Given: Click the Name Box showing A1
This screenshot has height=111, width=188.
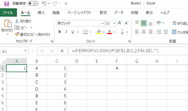Looking at the screenshot, I should tap(12, 51).
